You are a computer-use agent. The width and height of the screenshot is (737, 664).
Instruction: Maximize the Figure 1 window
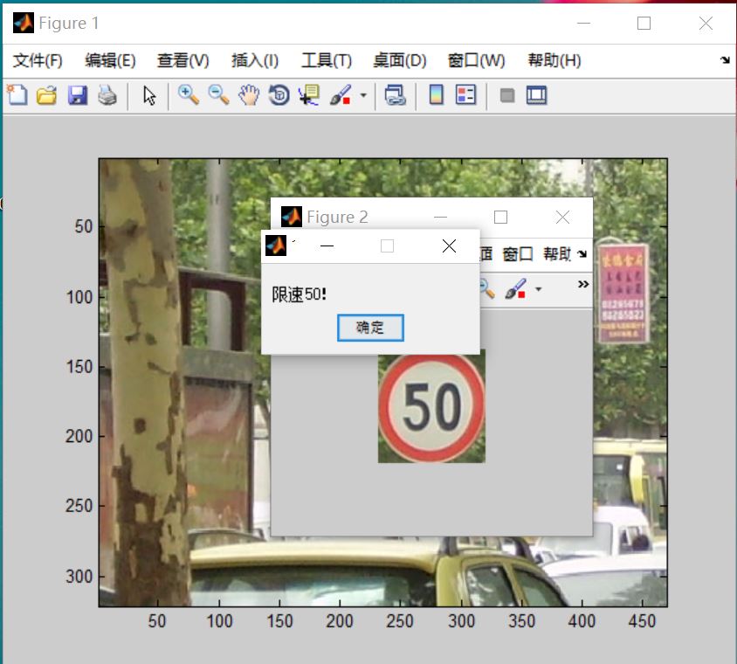tap(644, 23)
